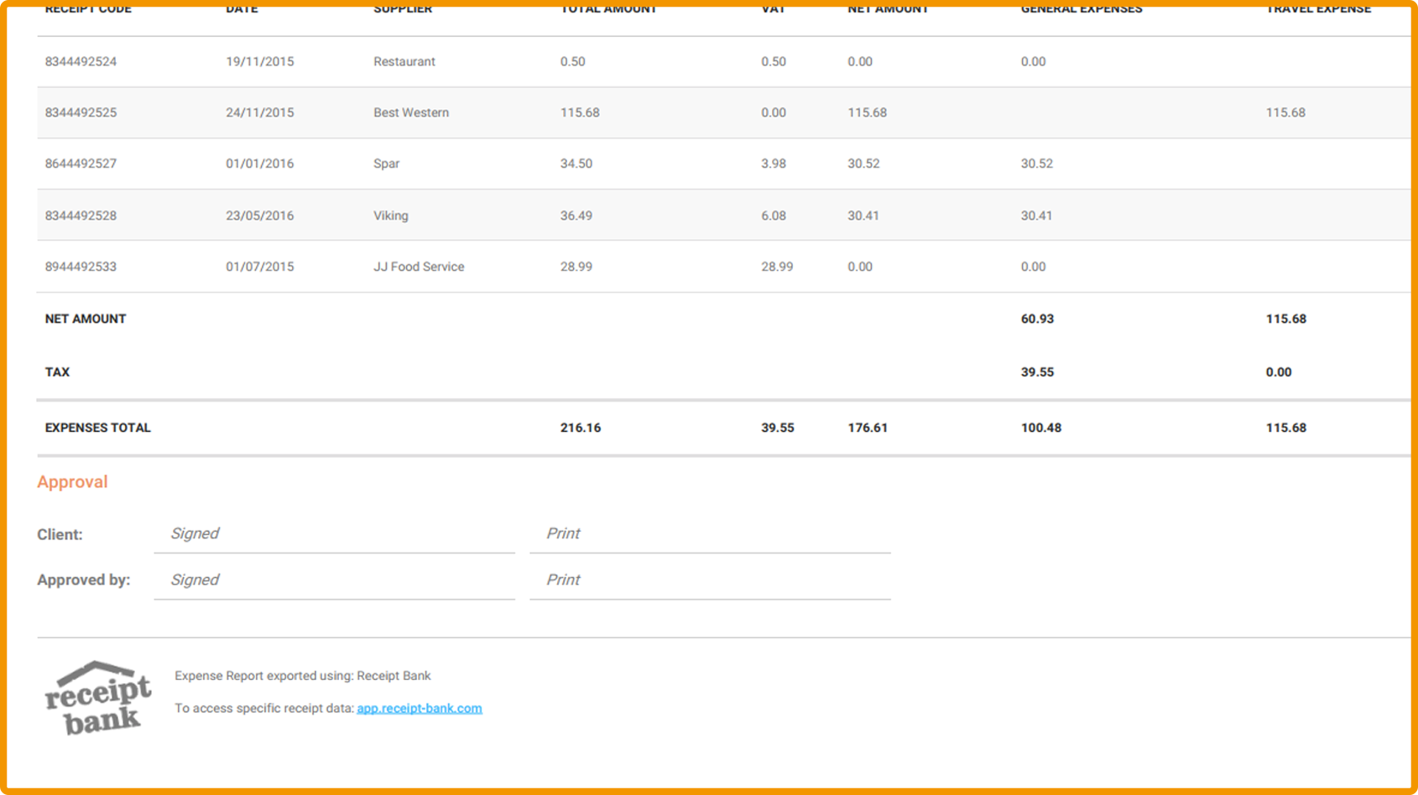Select the Approved by Print field

point(710,580)
